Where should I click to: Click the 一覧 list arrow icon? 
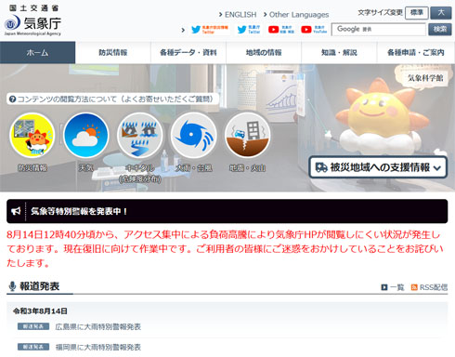point(384,287)
